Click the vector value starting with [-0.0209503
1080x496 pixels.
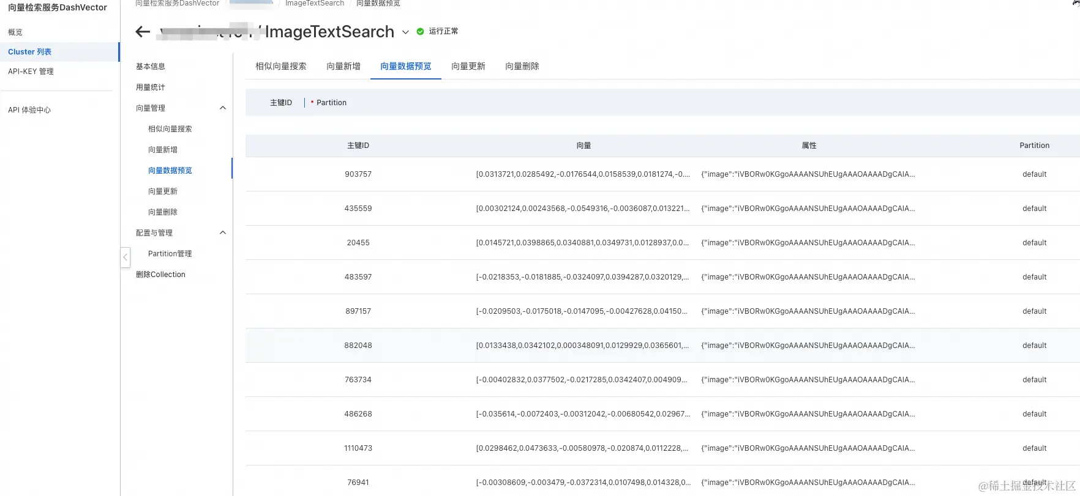[x=582, y=311]
